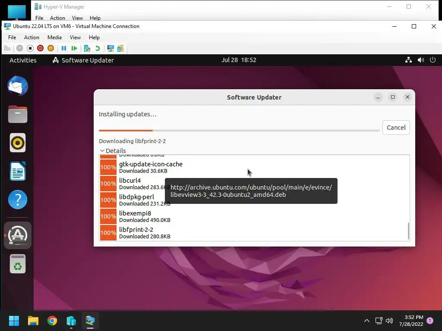442x331 pixels.
Task: Click the Windows tray speaker icon
Action: point(389,321)
